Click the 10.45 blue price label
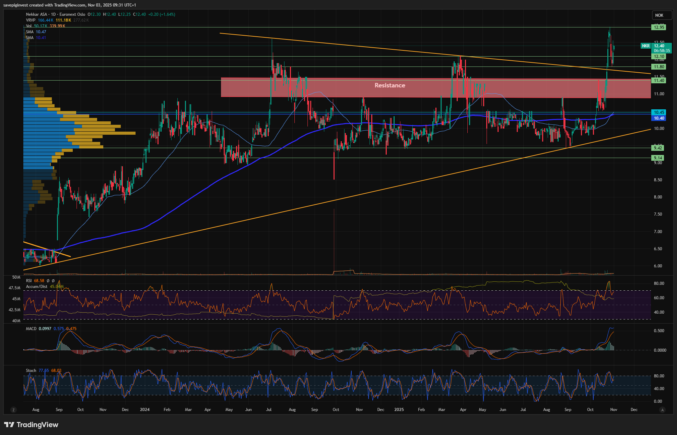The width and height of the screenshot is (677, 435). click(x=659, y=112)
